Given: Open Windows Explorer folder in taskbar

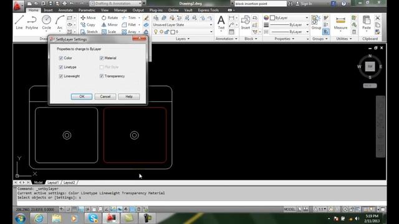Looking at the screenshot, I should click(x=57, y=218).
